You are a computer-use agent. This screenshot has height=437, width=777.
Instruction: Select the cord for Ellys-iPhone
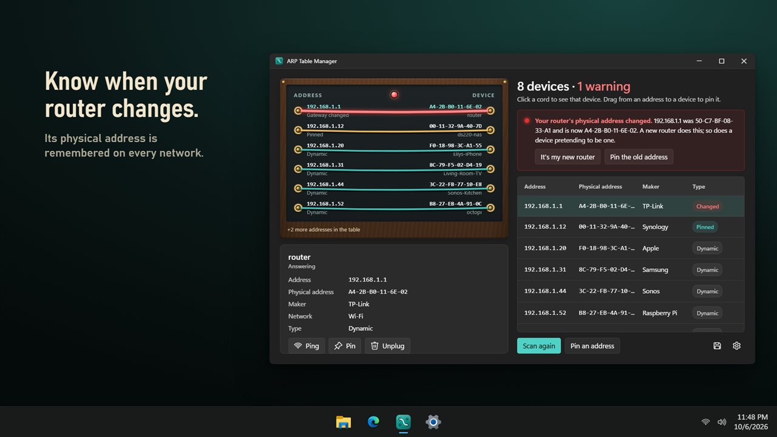click(x=394, y=150)
